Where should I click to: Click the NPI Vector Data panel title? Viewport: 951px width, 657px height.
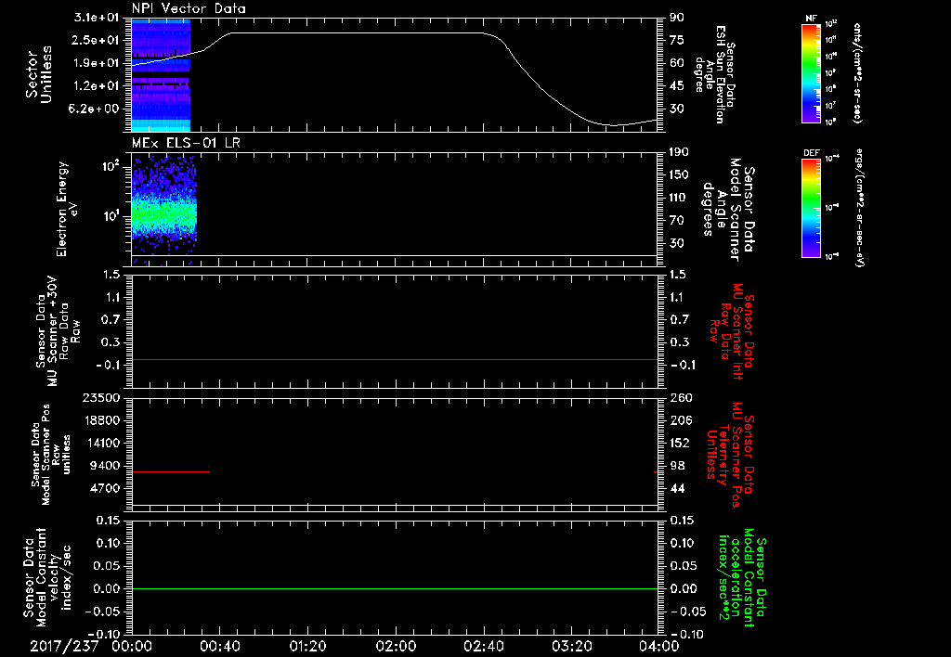(189, 8)
